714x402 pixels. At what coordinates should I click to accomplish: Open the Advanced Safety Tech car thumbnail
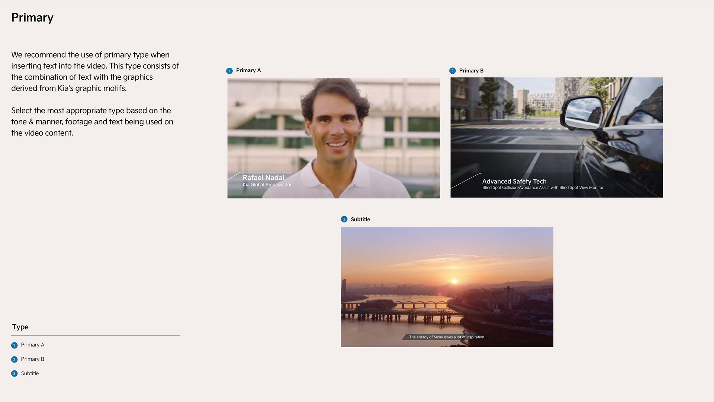click(556, 127)
